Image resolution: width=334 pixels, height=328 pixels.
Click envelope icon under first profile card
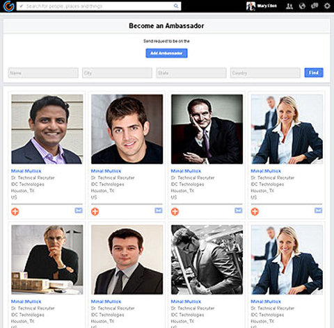click(79, 210)
